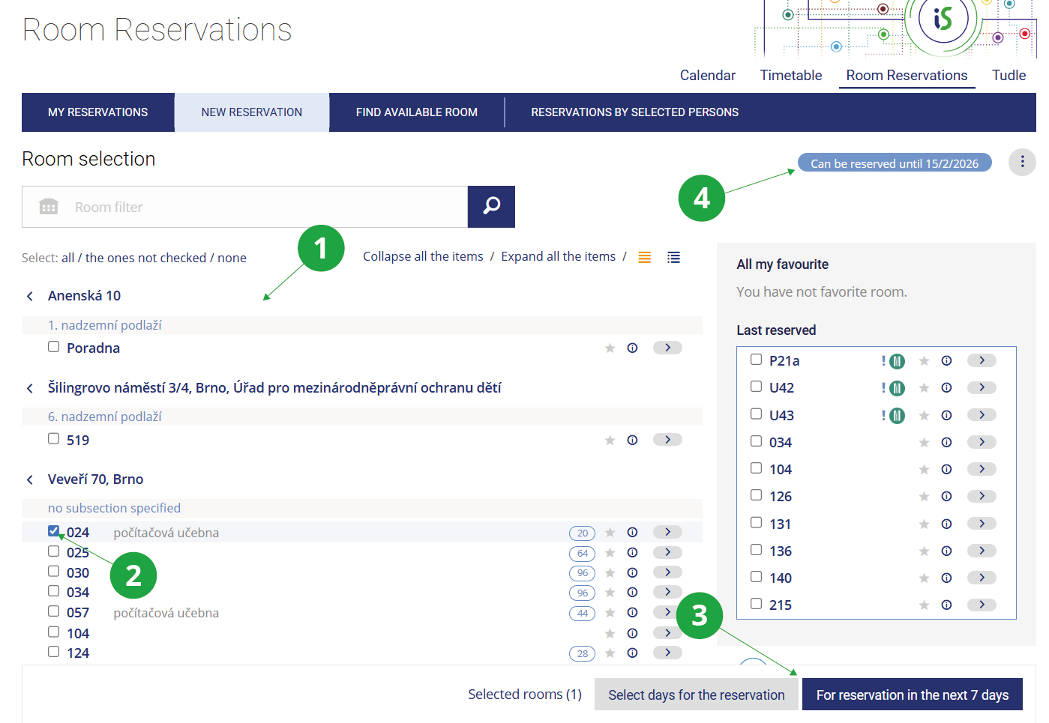Viewport: 1049px width, 723px height.
Task: Open the Find Available Room tab
Action: [x=416, y=112]
